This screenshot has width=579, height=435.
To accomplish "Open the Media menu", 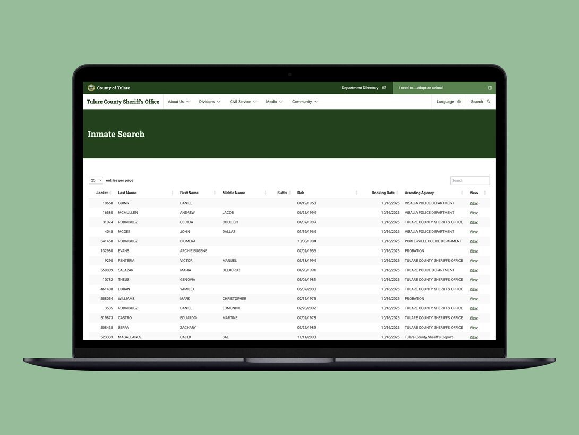I will (274, 102).
